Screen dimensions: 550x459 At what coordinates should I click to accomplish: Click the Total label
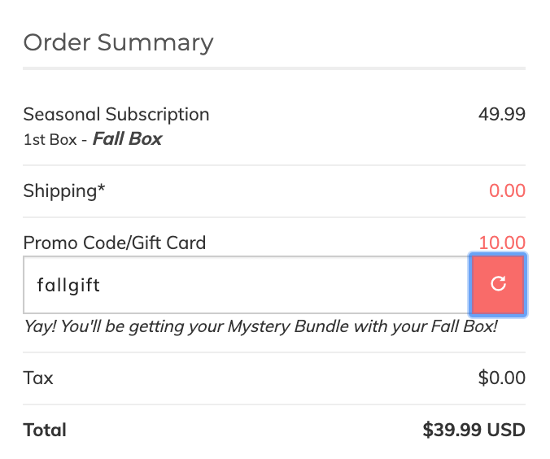45,431
